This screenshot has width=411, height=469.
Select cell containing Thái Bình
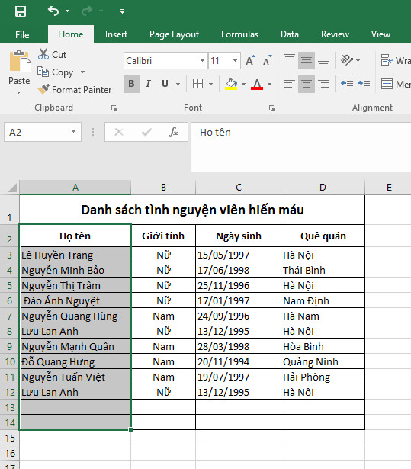(323, 270)
